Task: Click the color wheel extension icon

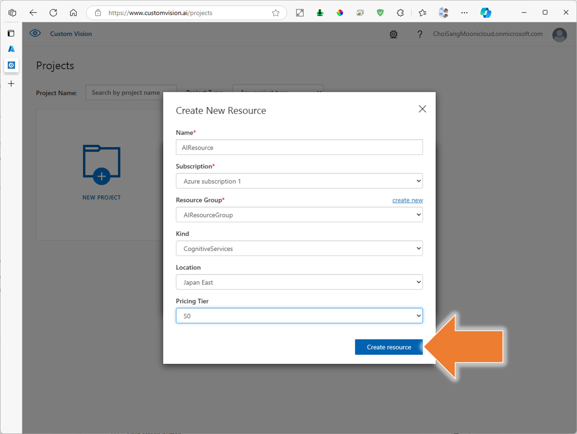Action: pos(340,13)
